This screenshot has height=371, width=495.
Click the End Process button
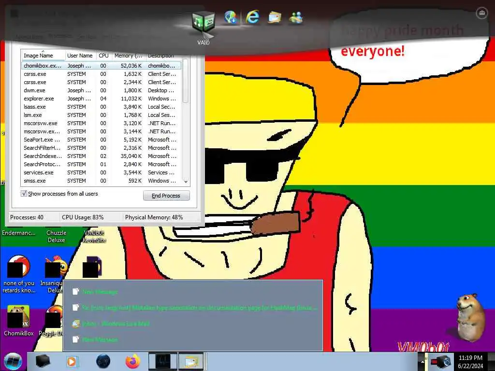(166, 196)
